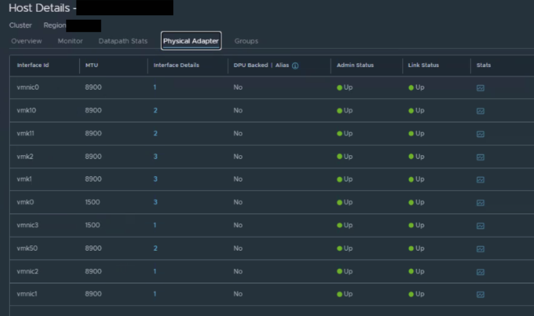Open stats chart icon for vmk11
The width and height of the screenshot is (534, 316).
[480, 134]
